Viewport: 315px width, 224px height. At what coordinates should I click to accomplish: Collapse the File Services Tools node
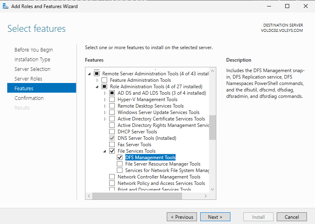[105, 151]
